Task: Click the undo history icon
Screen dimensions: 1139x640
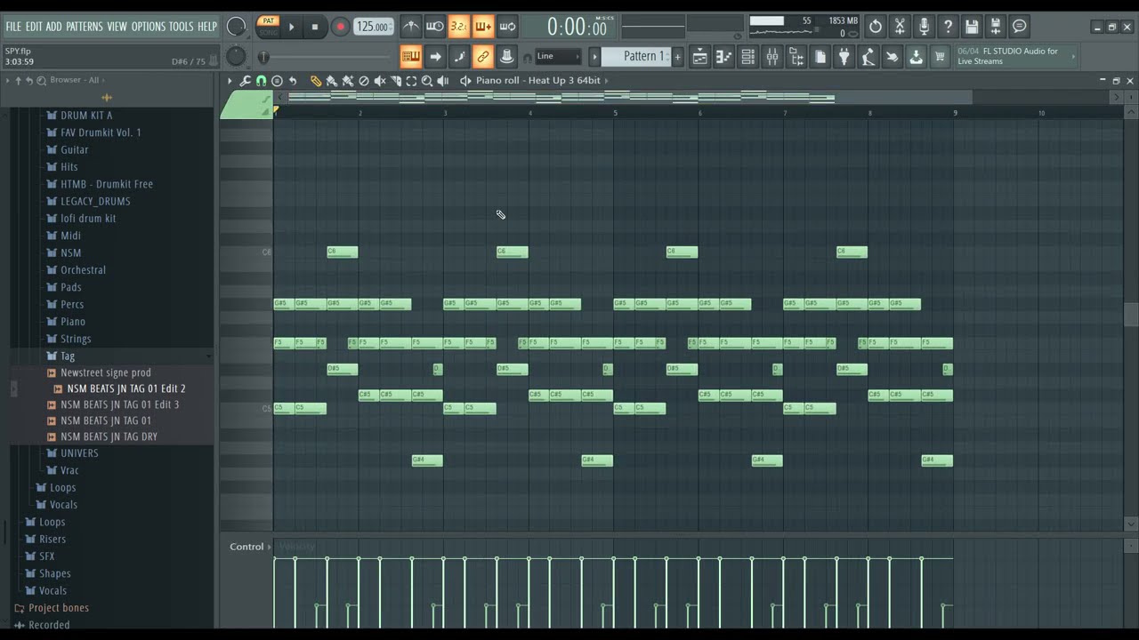Action: point(876,27)
